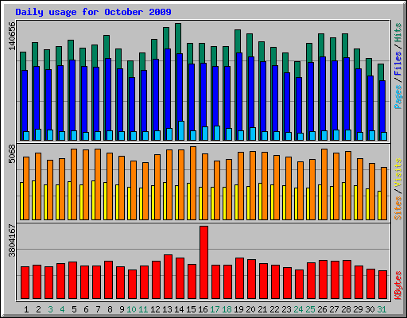Click the red KBytes bar for day 19
This screenshot has height=318, width=407.
pos(239,278)
